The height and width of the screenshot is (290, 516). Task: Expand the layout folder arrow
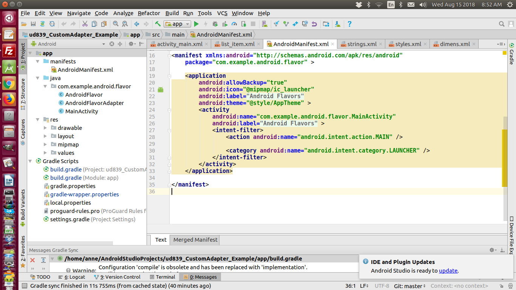(45, 136)
